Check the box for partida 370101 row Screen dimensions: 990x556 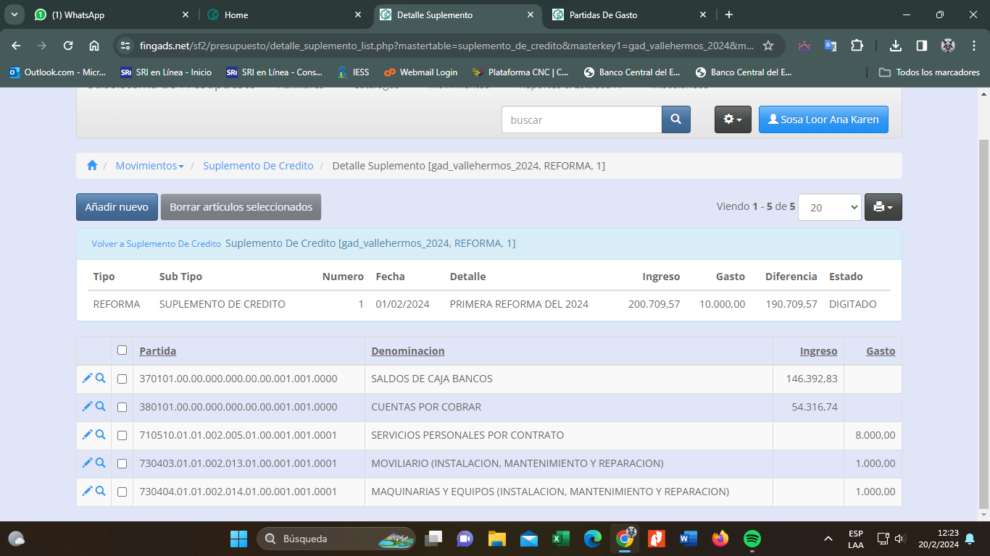point(122,379)
